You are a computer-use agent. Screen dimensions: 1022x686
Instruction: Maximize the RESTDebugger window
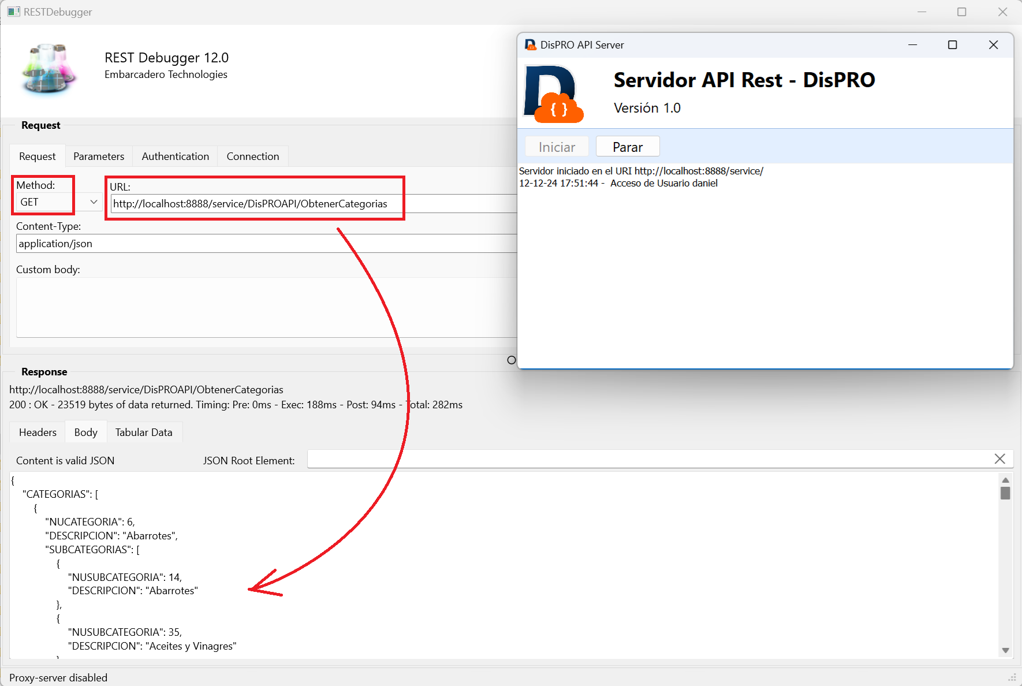pyautogui.click(x=962, y=12)
